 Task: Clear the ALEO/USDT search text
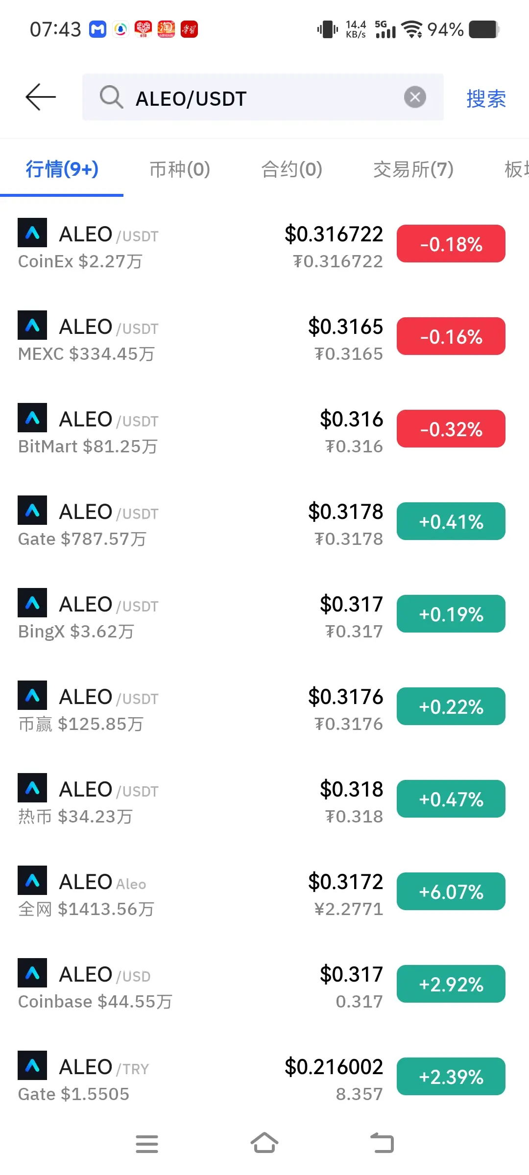(415, 97)
